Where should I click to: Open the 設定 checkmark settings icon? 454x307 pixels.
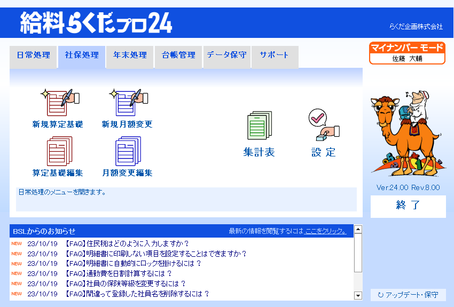click(324, 125)
